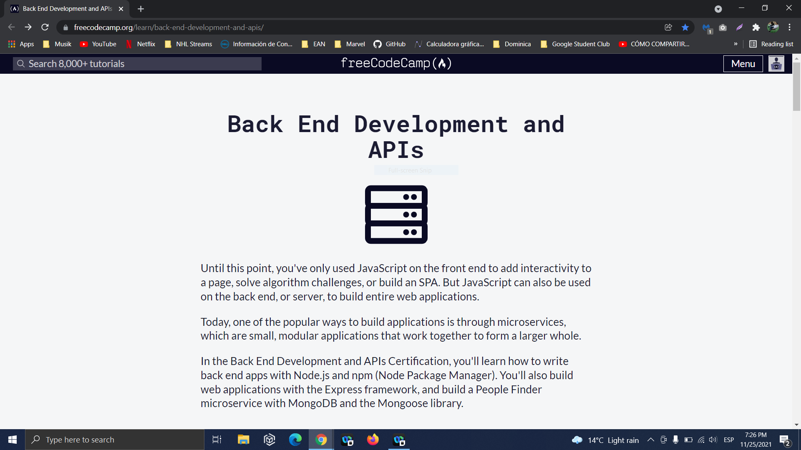Image resolution: width=801 pixels, height=450 pixels.
Task: Open the YouTube bookmark
Action: (98, 44)
